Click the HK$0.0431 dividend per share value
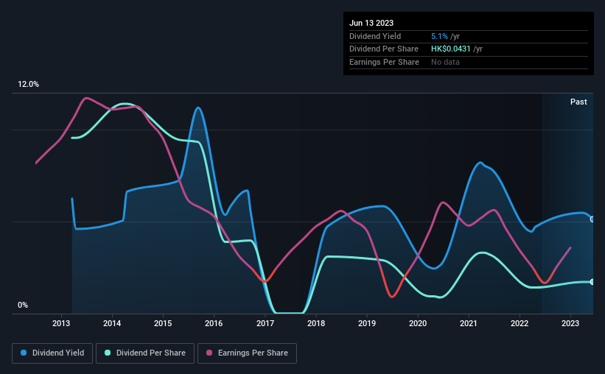The height and width of the screenshot is (374, 605). pos(451,49)
